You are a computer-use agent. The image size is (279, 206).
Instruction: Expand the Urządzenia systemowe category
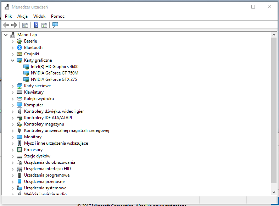pyautogui.click(x=12, y=188)
